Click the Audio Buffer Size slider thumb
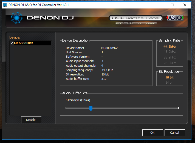195x143 pixels. pos(91,108)
